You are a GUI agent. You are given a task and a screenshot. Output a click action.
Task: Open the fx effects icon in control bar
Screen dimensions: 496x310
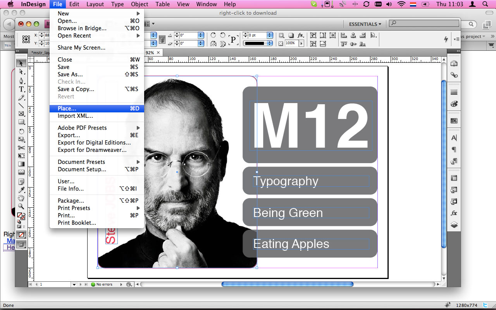[300, 35]
